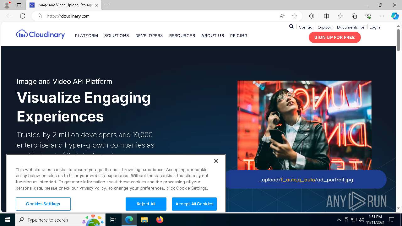This screenshot has width=402, height=226.
Task: Open the Privacy Policy link
Action: (x=93, y=188)
